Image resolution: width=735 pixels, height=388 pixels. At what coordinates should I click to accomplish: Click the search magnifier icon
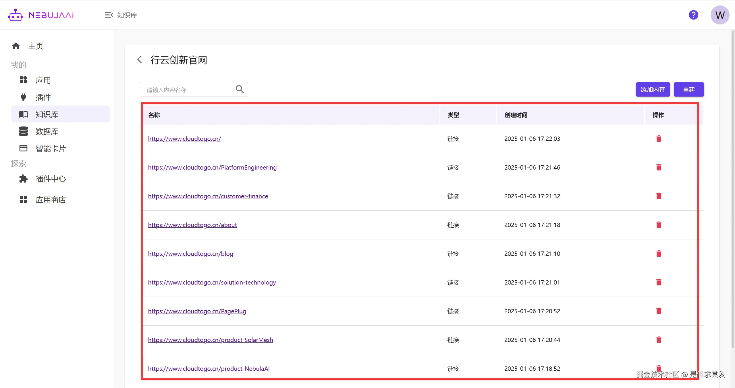coord(240,89)
